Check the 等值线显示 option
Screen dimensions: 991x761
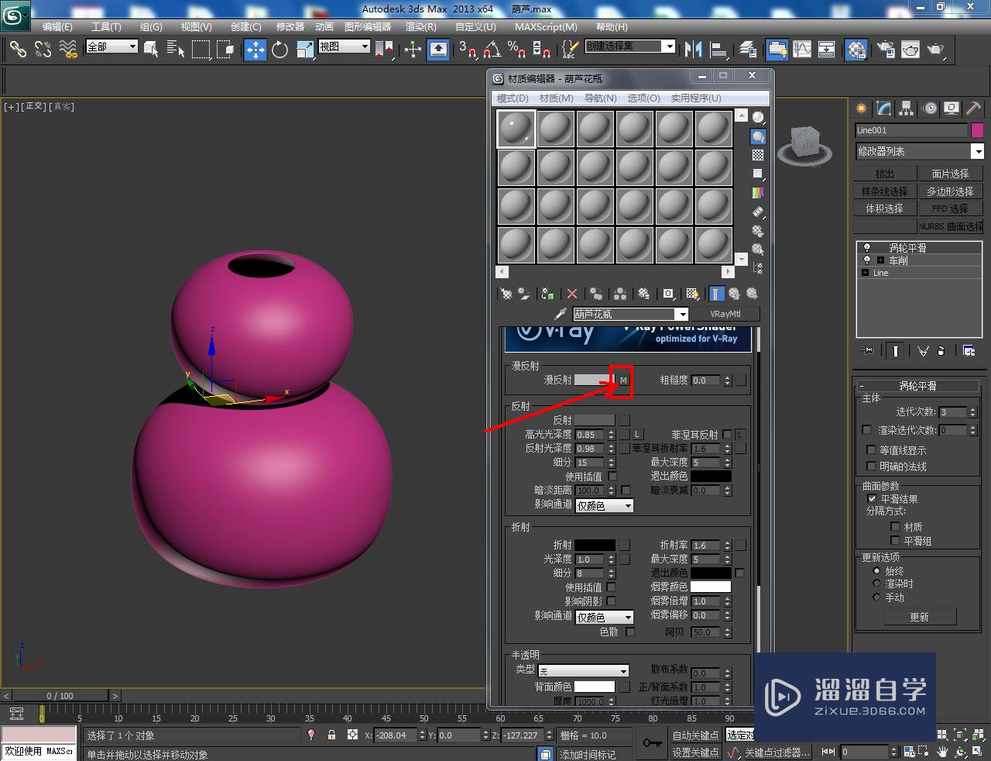[x=871, y=449]
